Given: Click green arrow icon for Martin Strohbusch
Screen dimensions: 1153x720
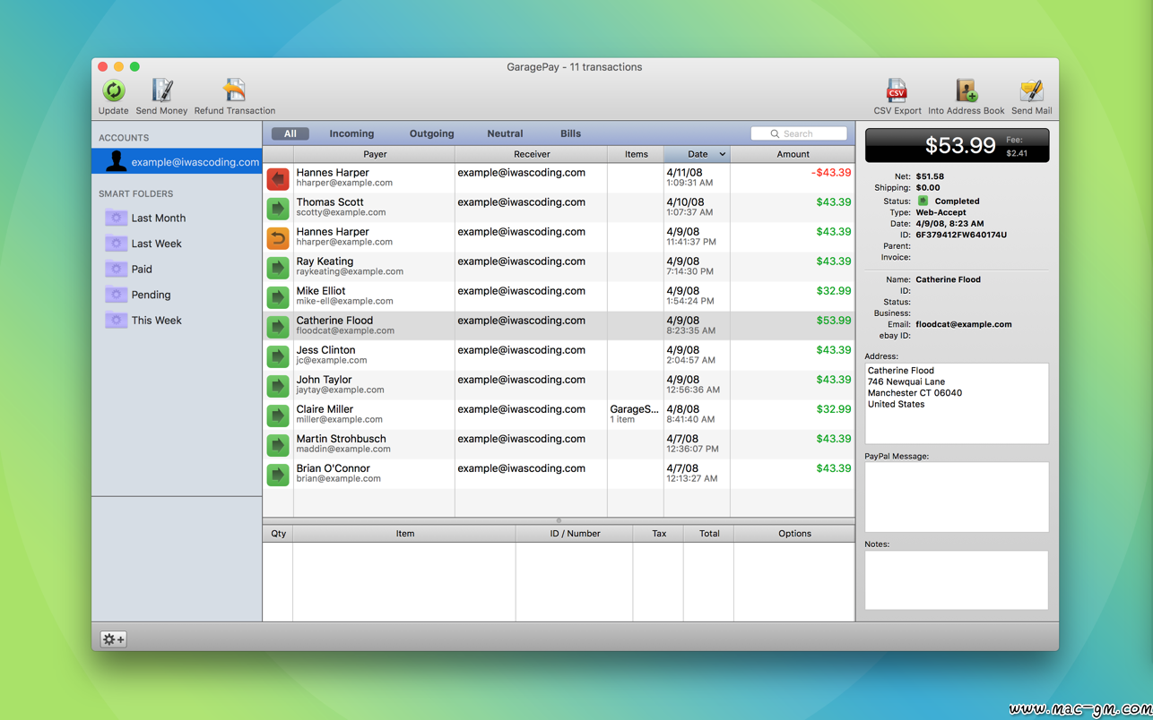Looking at the screenshot, I should click(x=278, y=444).
